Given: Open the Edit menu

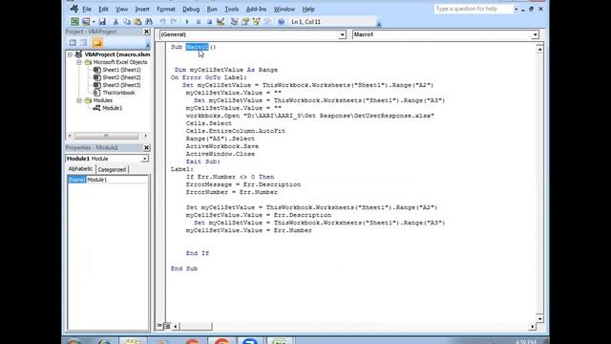Looking at the screenshot, I should (x=103, y=9).
